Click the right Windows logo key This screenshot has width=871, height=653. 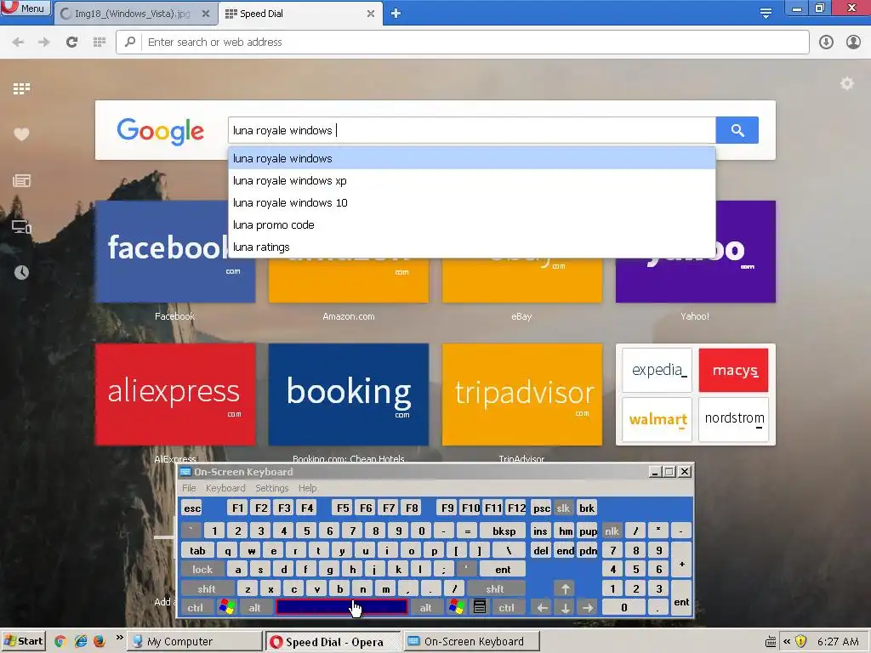(x=457, y=607)
